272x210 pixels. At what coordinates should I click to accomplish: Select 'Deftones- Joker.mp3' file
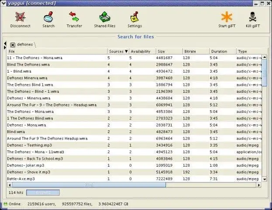click(26, 165)
